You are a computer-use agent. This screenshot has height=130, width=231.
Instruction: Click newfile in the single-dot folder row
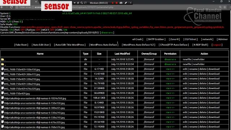pos(187,59)
